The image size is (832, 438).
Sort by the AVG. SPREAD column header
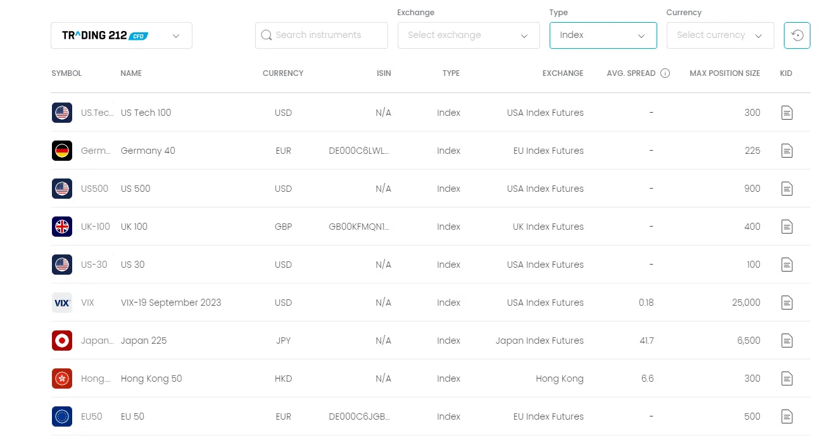click(x=631, y=73)
